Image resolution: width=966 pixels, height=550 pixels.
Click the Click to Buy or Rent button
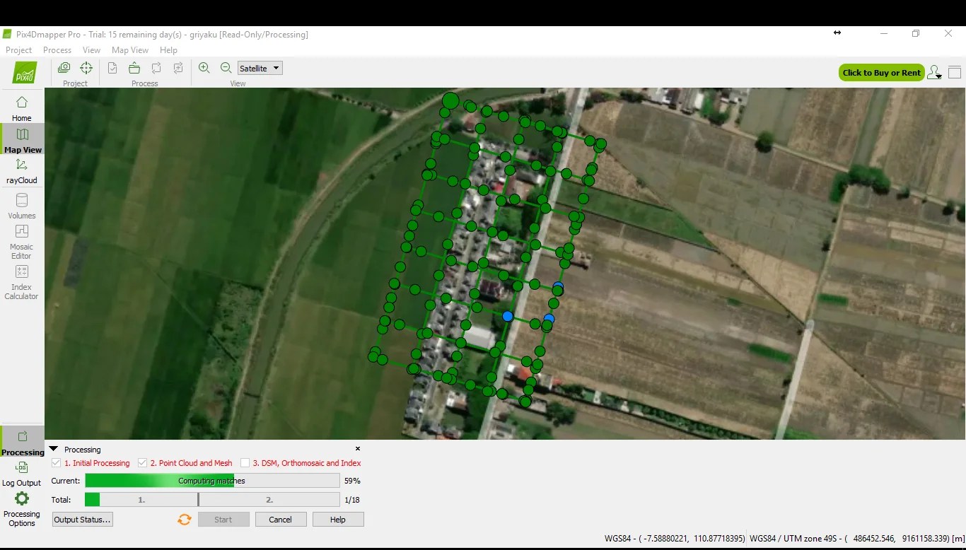coord(881,72)
